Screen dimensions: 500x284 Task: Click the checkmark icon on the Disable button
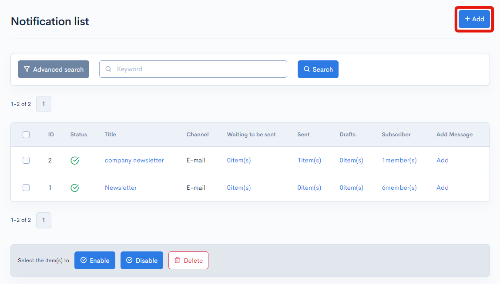129,260
